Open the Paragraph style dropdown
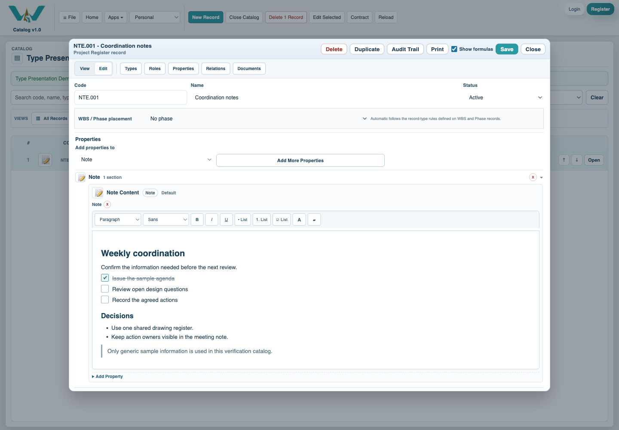The height and width of the screenshot is (430, 619). pos(118,220)
